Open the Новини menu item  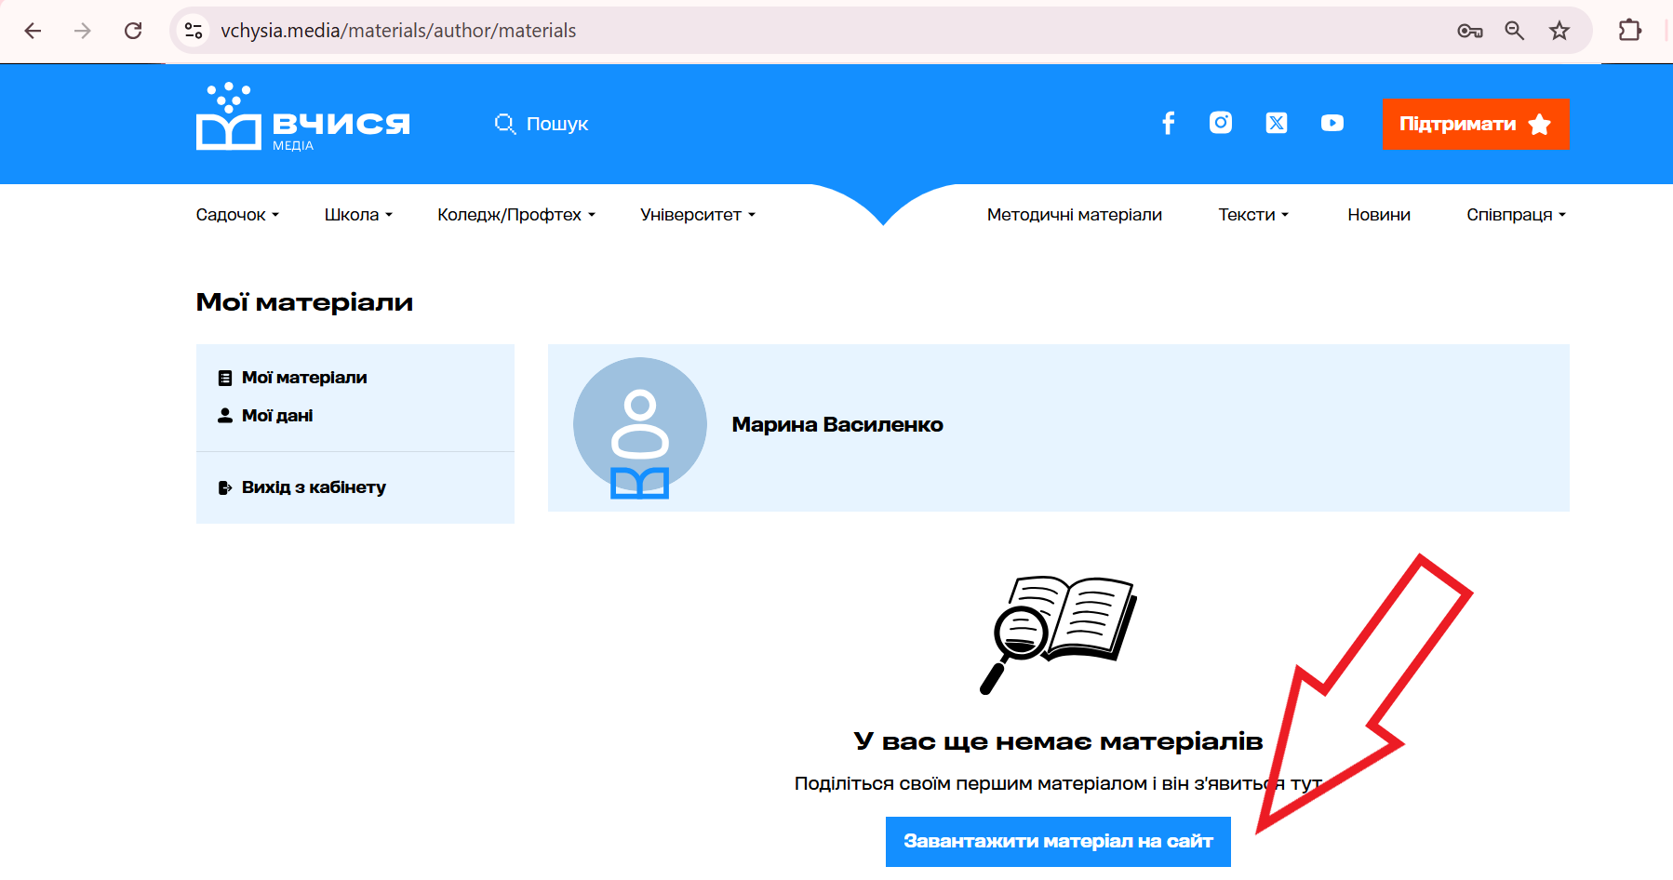pos(1379,215)
